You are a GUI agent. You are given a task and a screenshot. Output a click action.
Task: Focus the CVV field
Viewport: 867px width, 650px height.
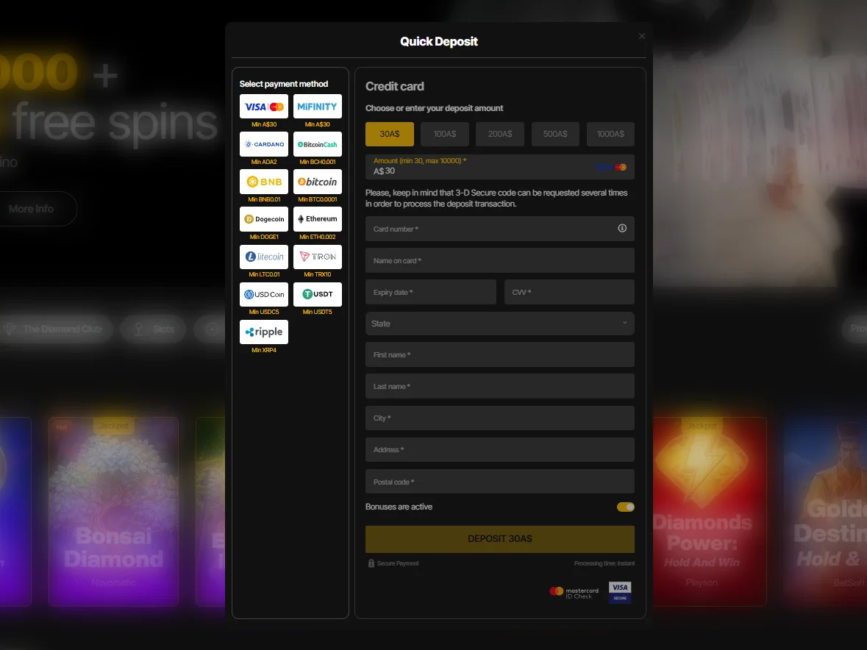coord(569,292)
